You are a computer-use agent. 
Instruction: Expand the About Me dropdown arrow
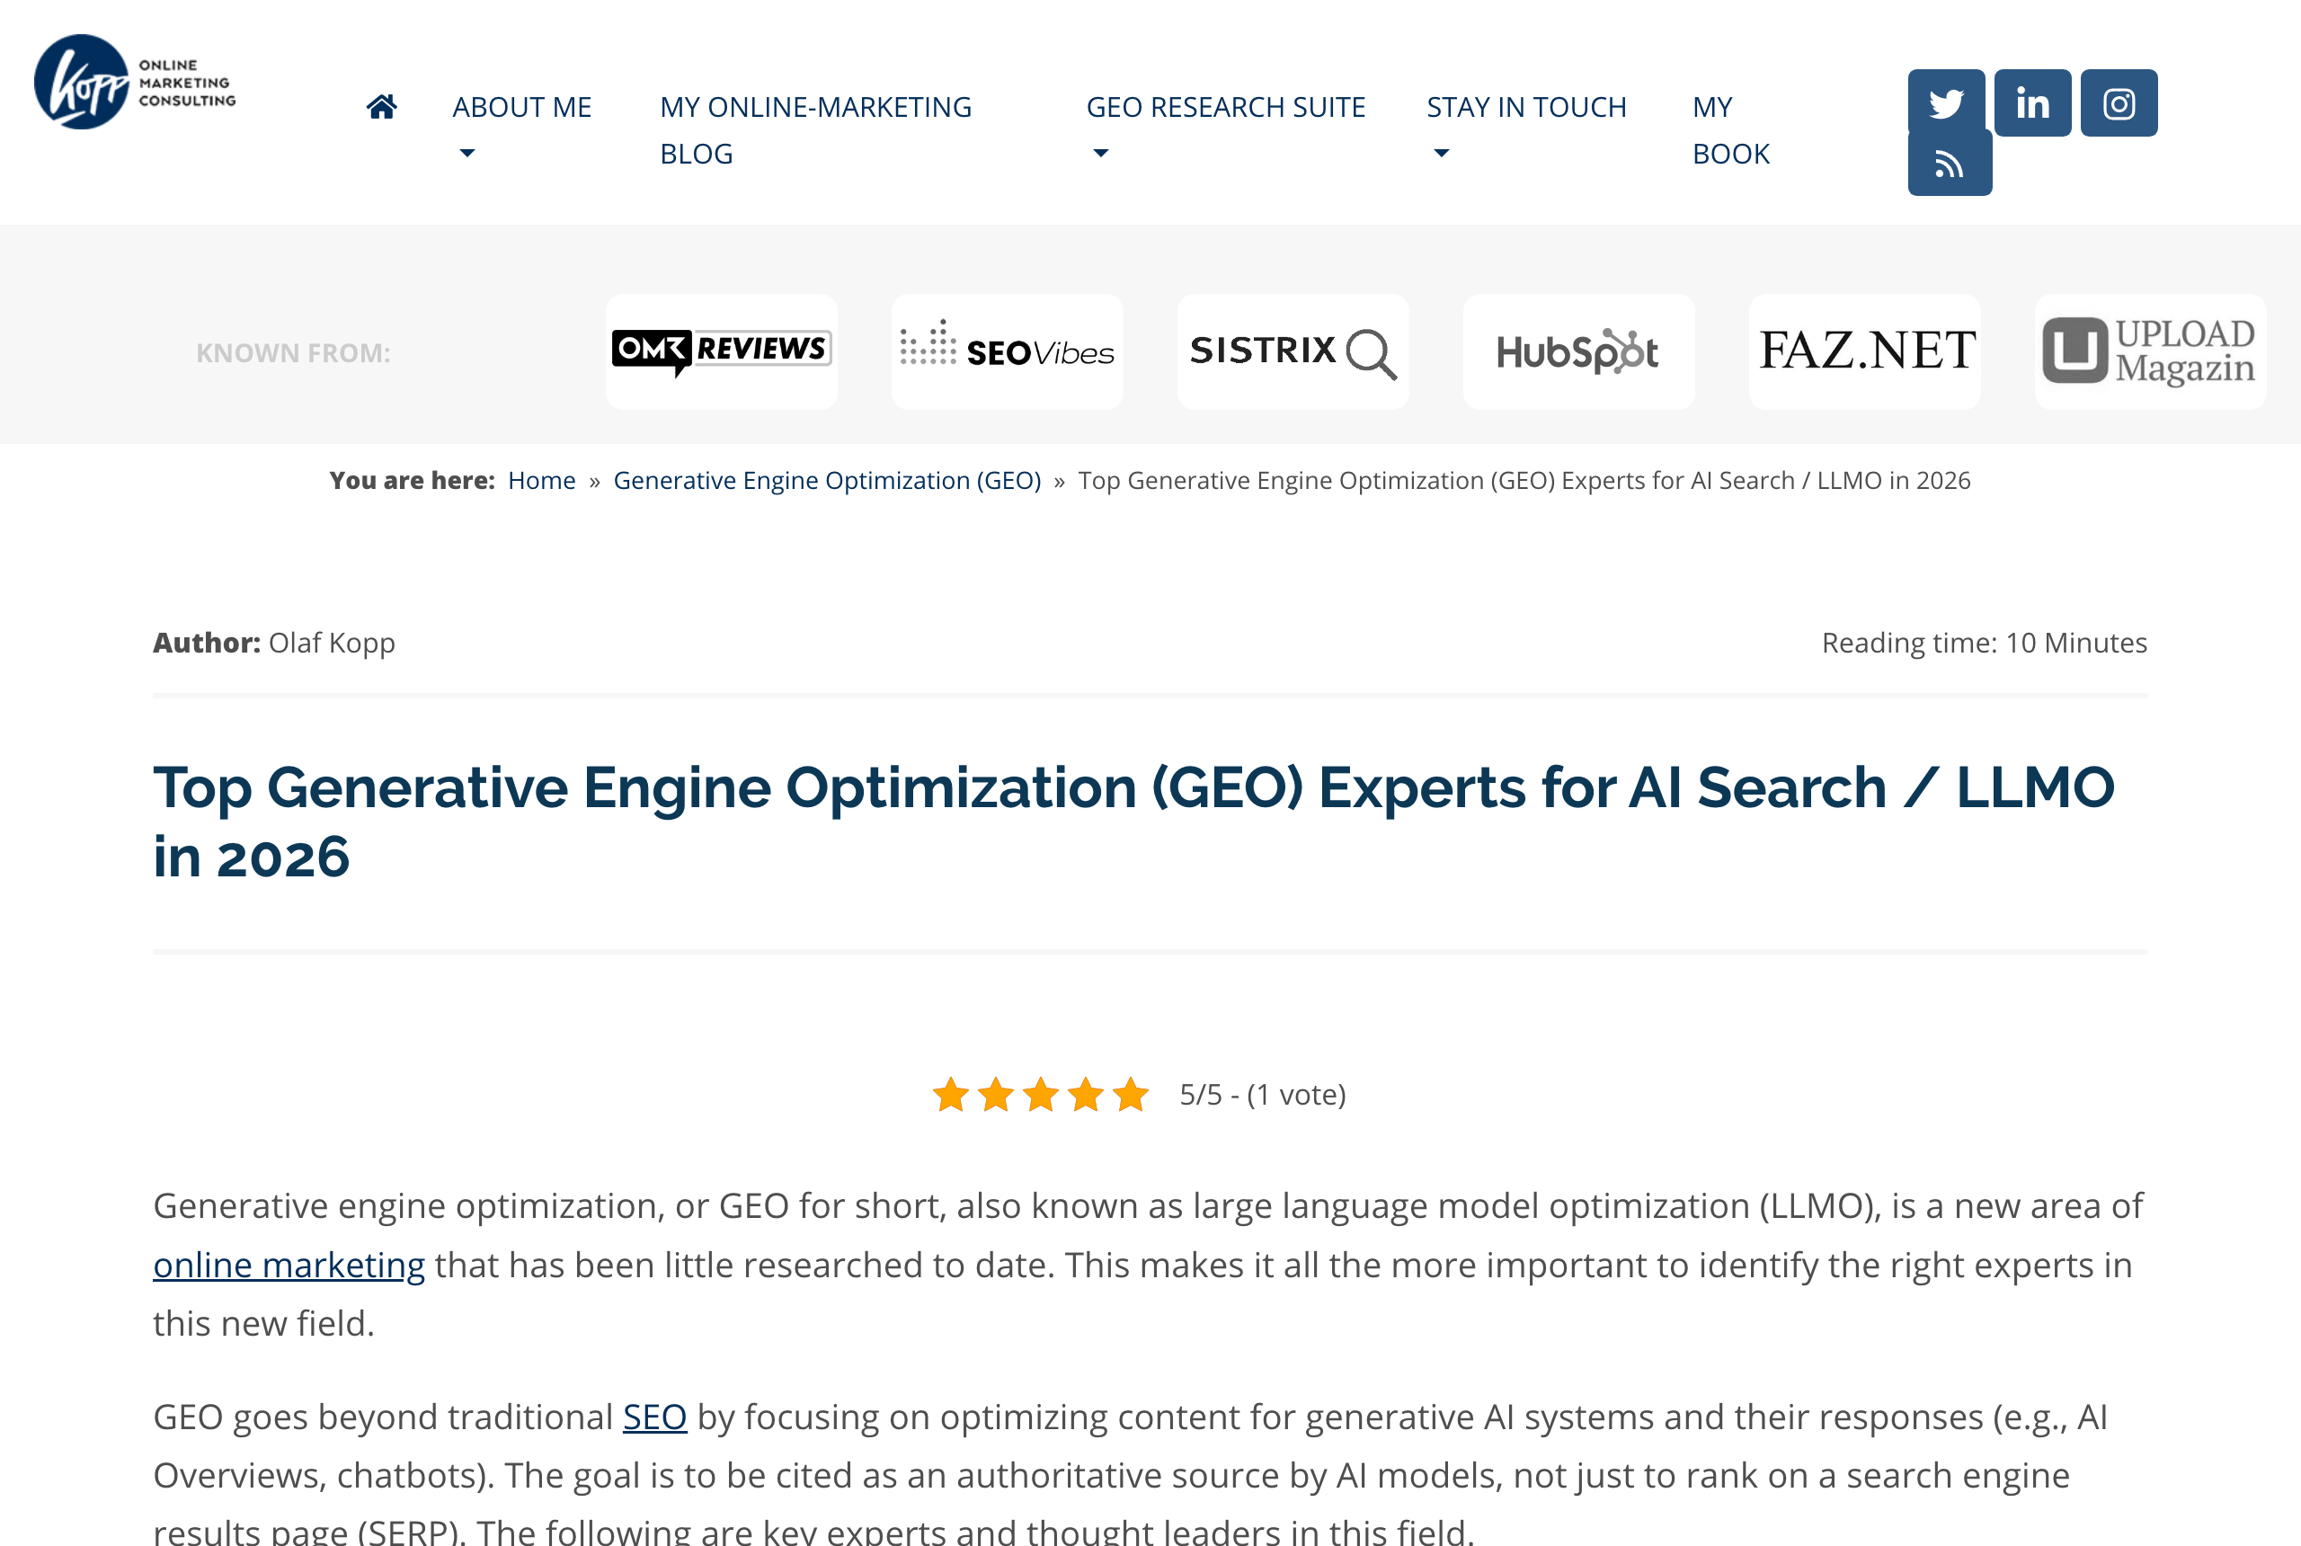pos(467,154)
